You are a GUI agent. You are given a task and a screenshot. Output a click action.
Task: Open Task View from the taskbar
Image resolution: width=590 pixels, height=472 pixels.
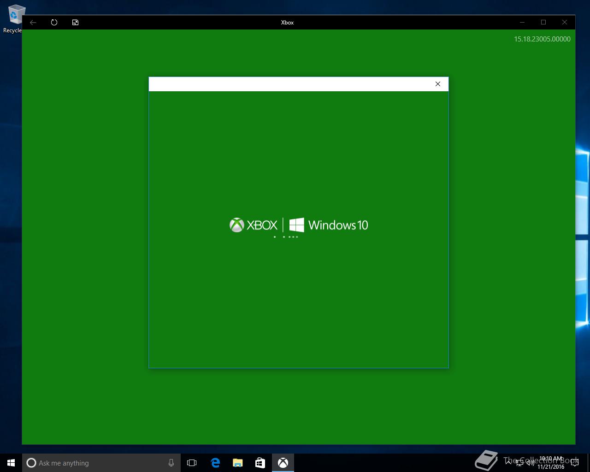(192, 463)
